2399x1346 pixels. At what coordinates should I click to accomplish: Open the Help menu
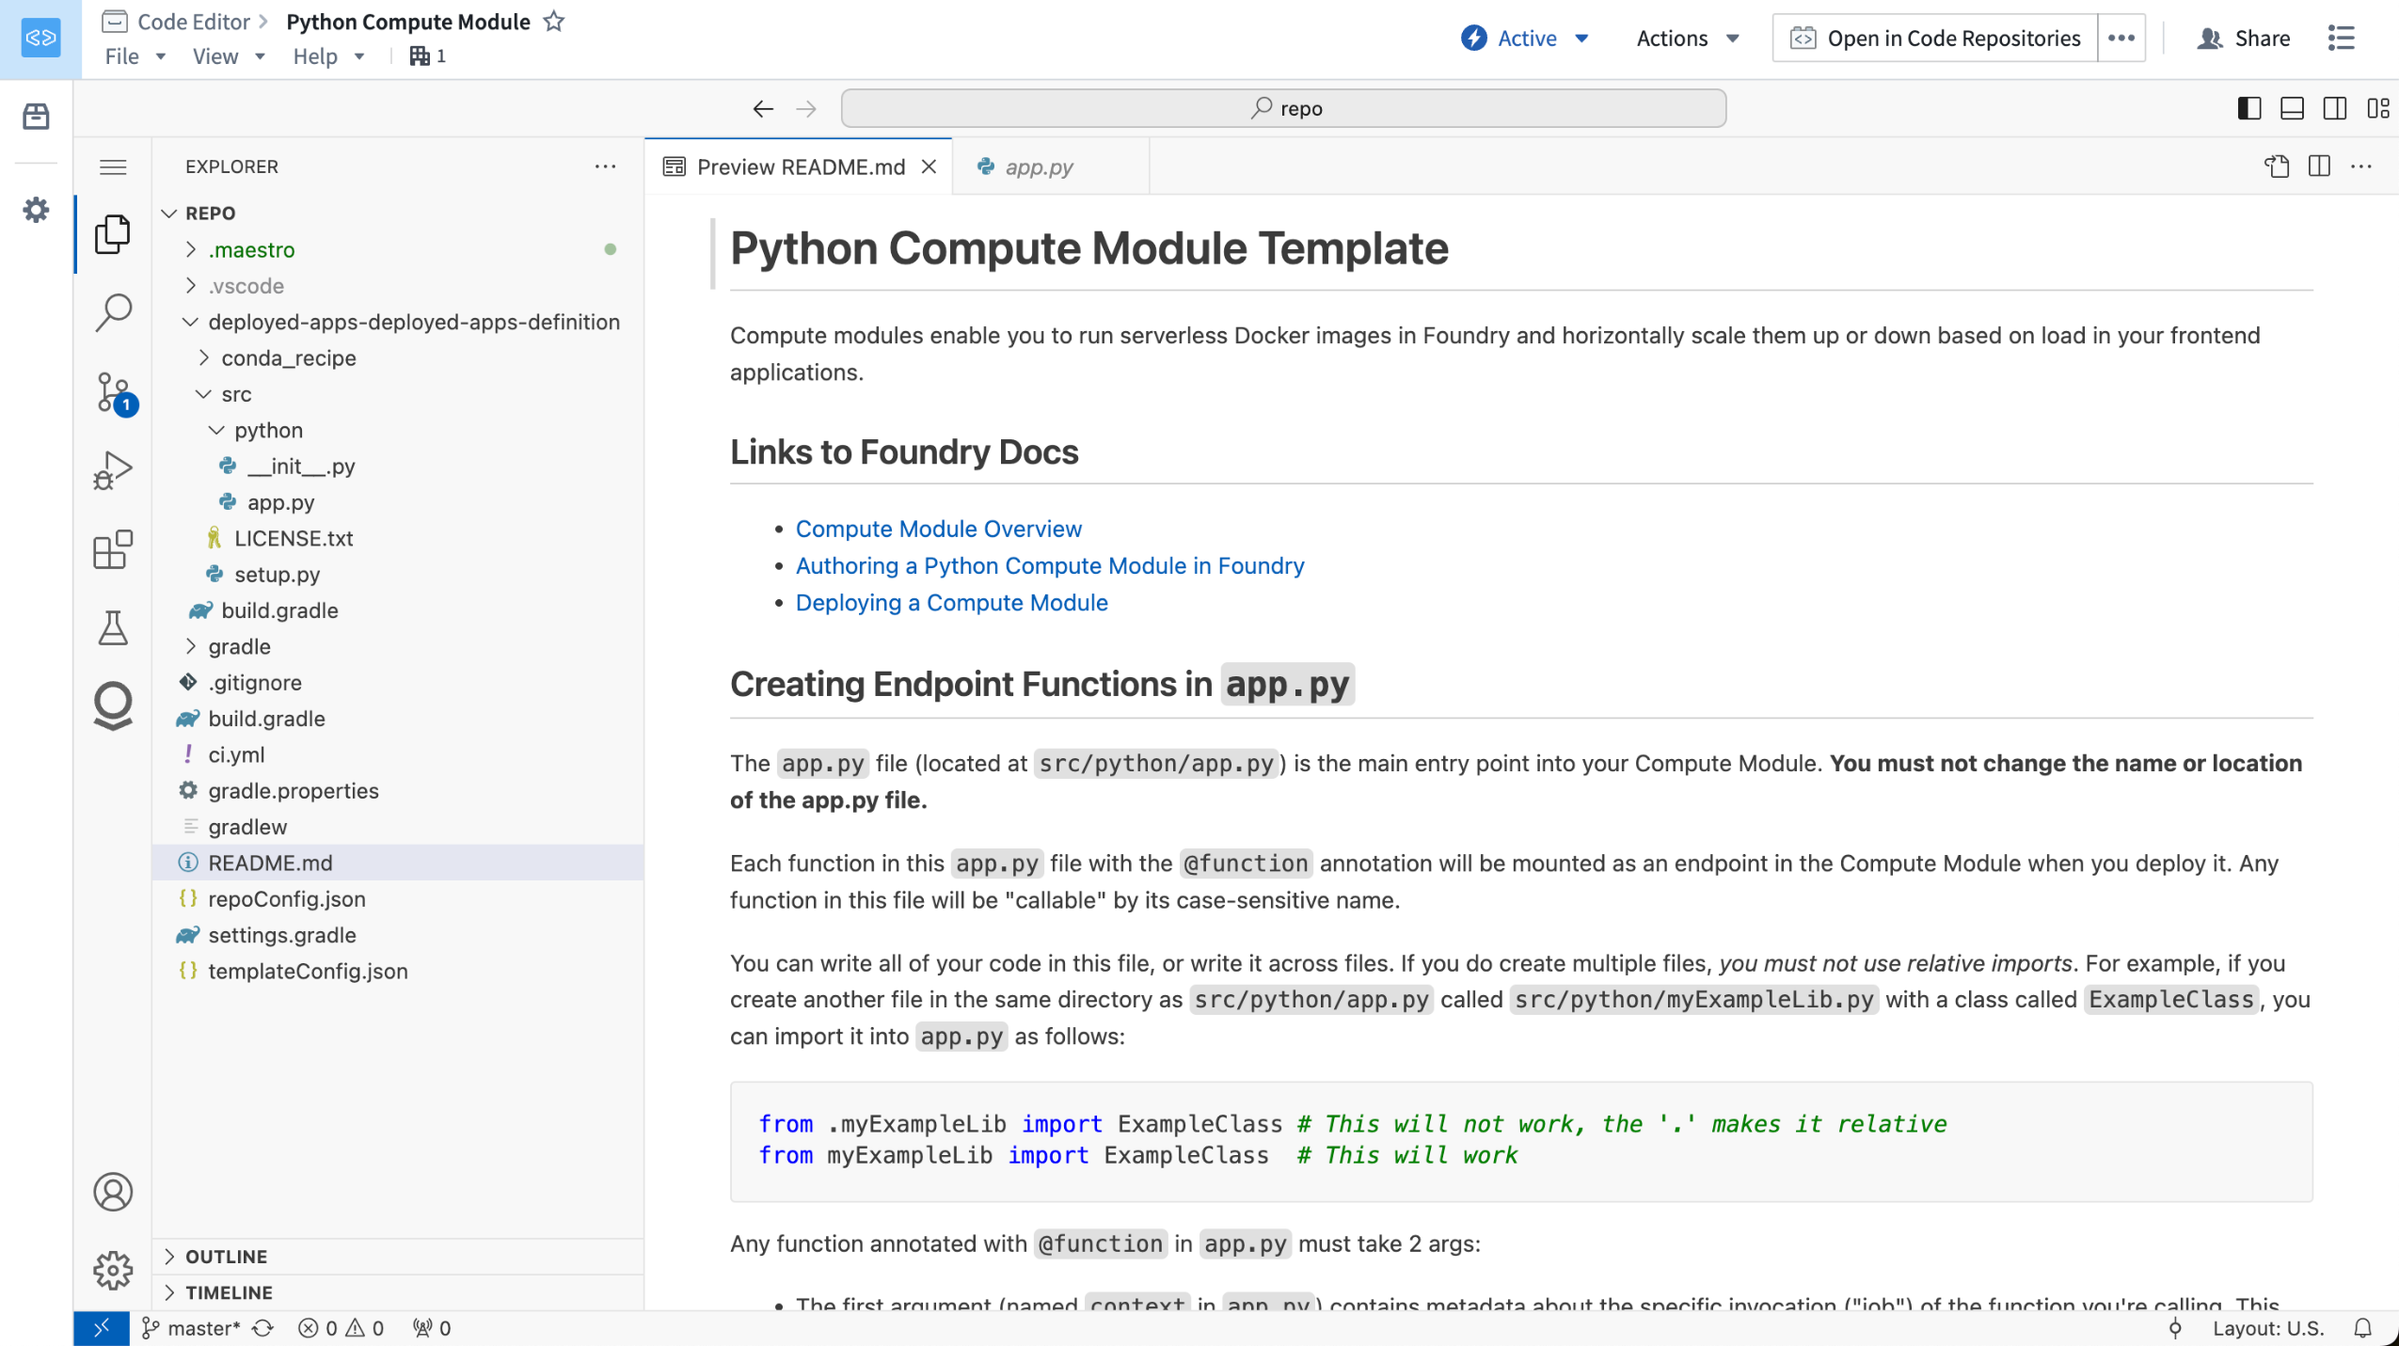click(328, 56)
